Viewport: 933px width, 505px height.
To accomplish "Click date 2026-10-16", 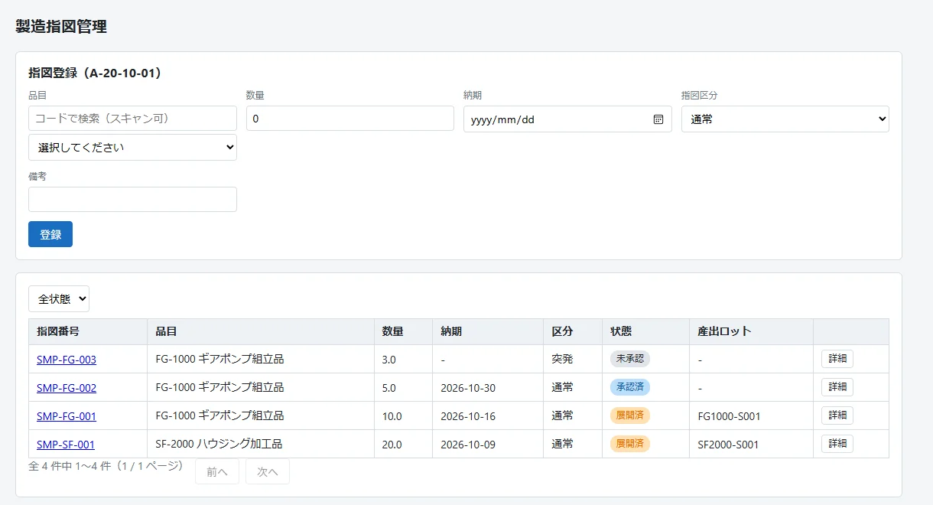I will pyautogui.click(x=468, y=416).
